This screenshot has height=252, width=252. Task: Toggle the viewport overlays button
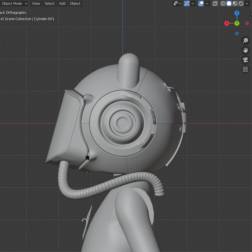click(x=201, y=3)
